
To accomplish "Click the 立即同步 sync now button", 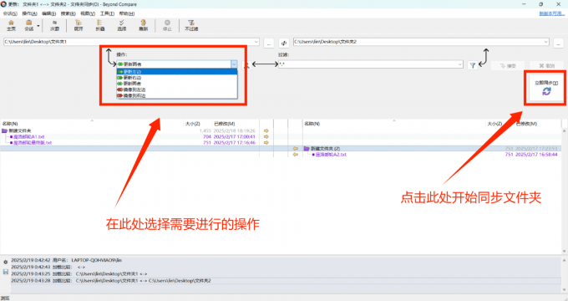I will 546,88.
